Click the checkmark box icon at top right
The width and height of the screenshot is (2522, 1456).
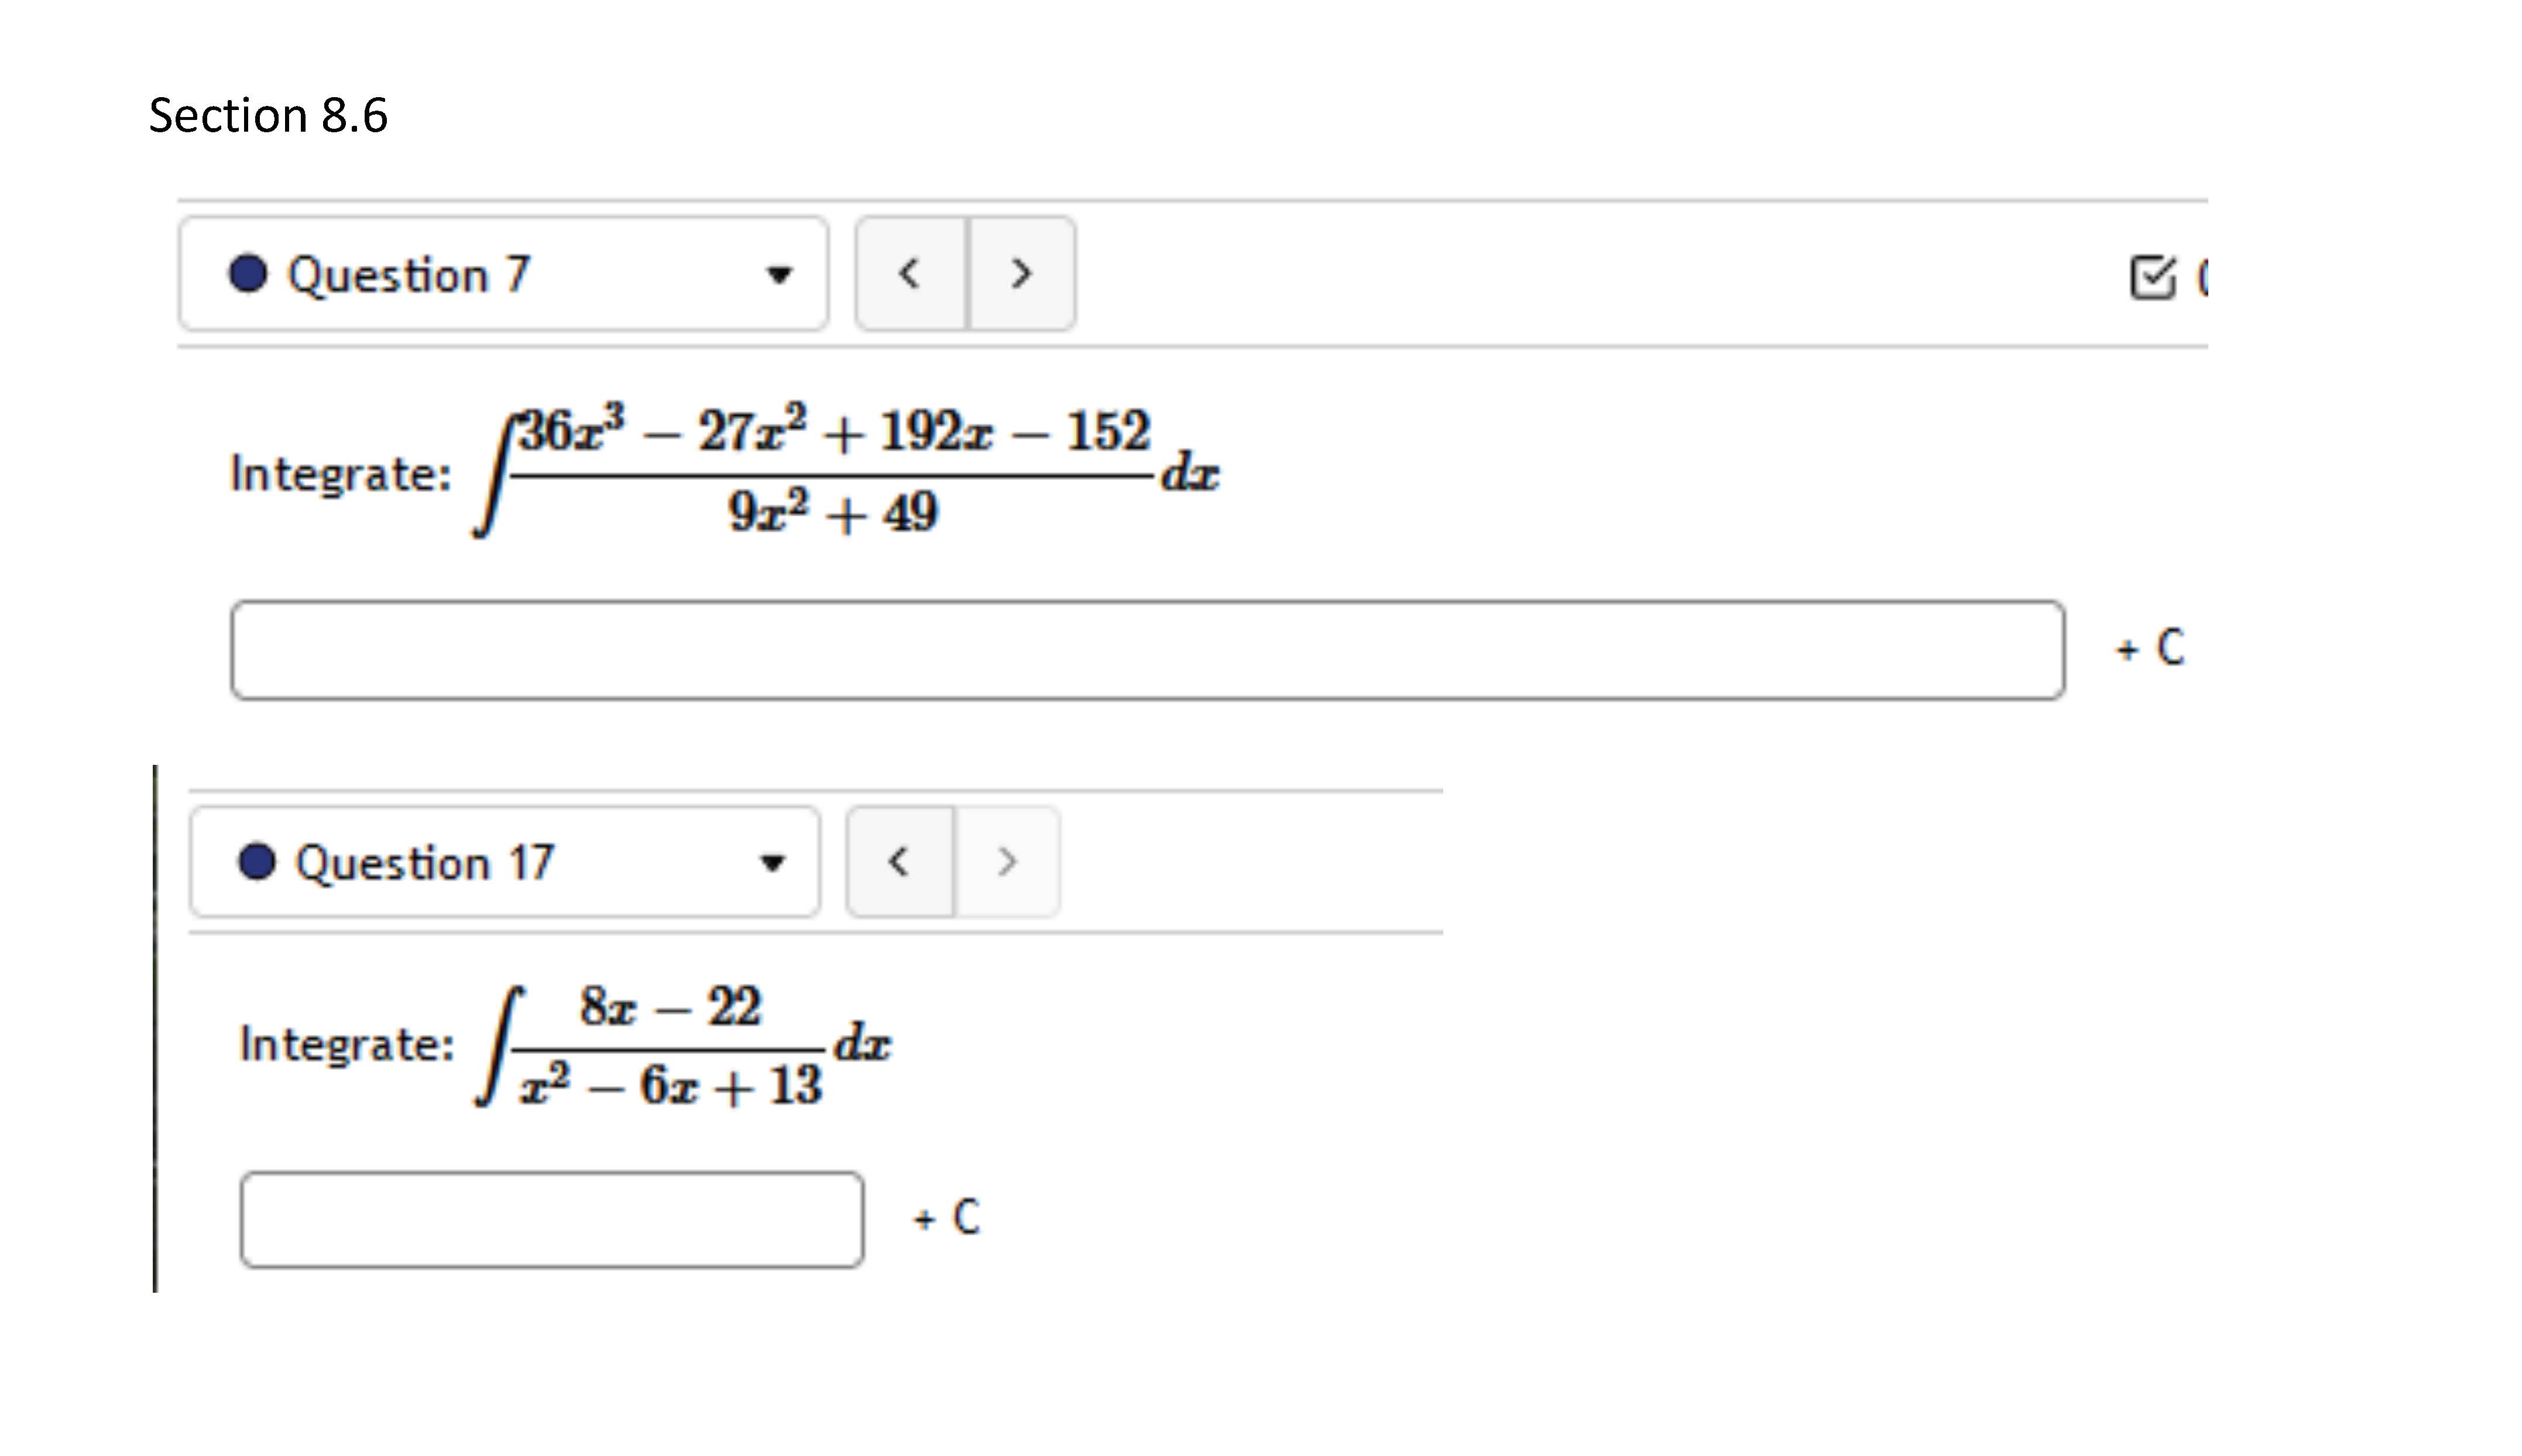[2152, 277]
